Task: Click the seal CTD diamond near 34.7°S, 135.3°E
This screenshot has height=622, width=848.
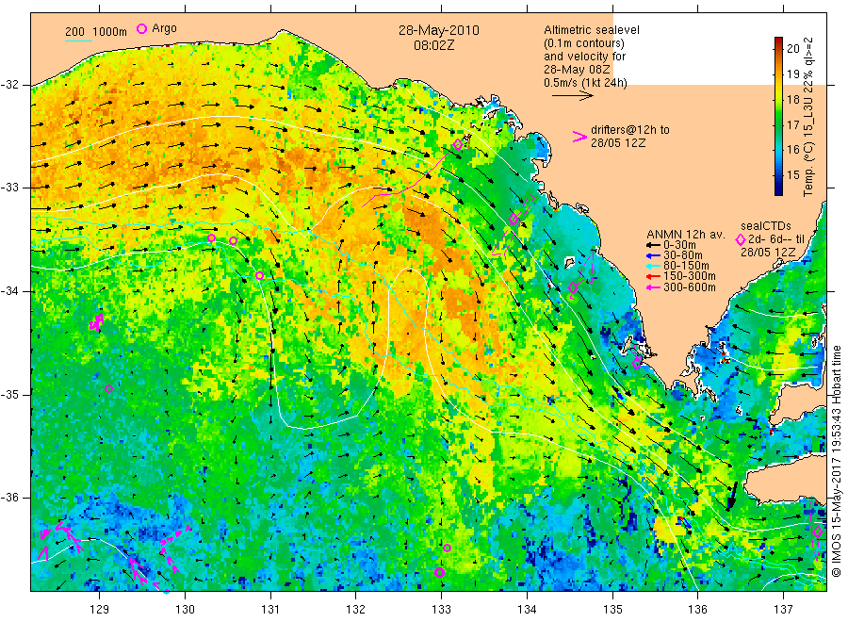Action: pos(637,363)
